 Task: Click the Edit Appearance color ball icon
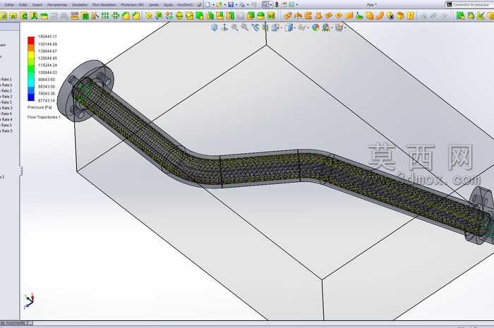coord(315,28)
